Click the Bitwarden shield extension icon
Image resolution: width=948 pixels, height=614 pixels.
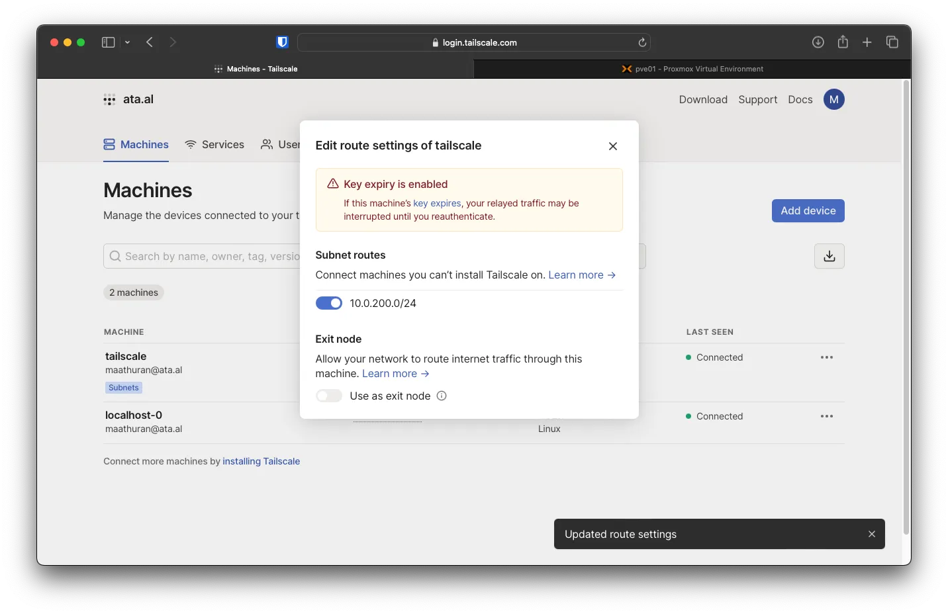(x=283, y=42)
